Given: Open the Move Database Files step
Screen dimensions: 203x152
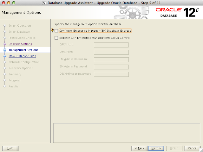Looking at the screenshot, I should point(22,56).
